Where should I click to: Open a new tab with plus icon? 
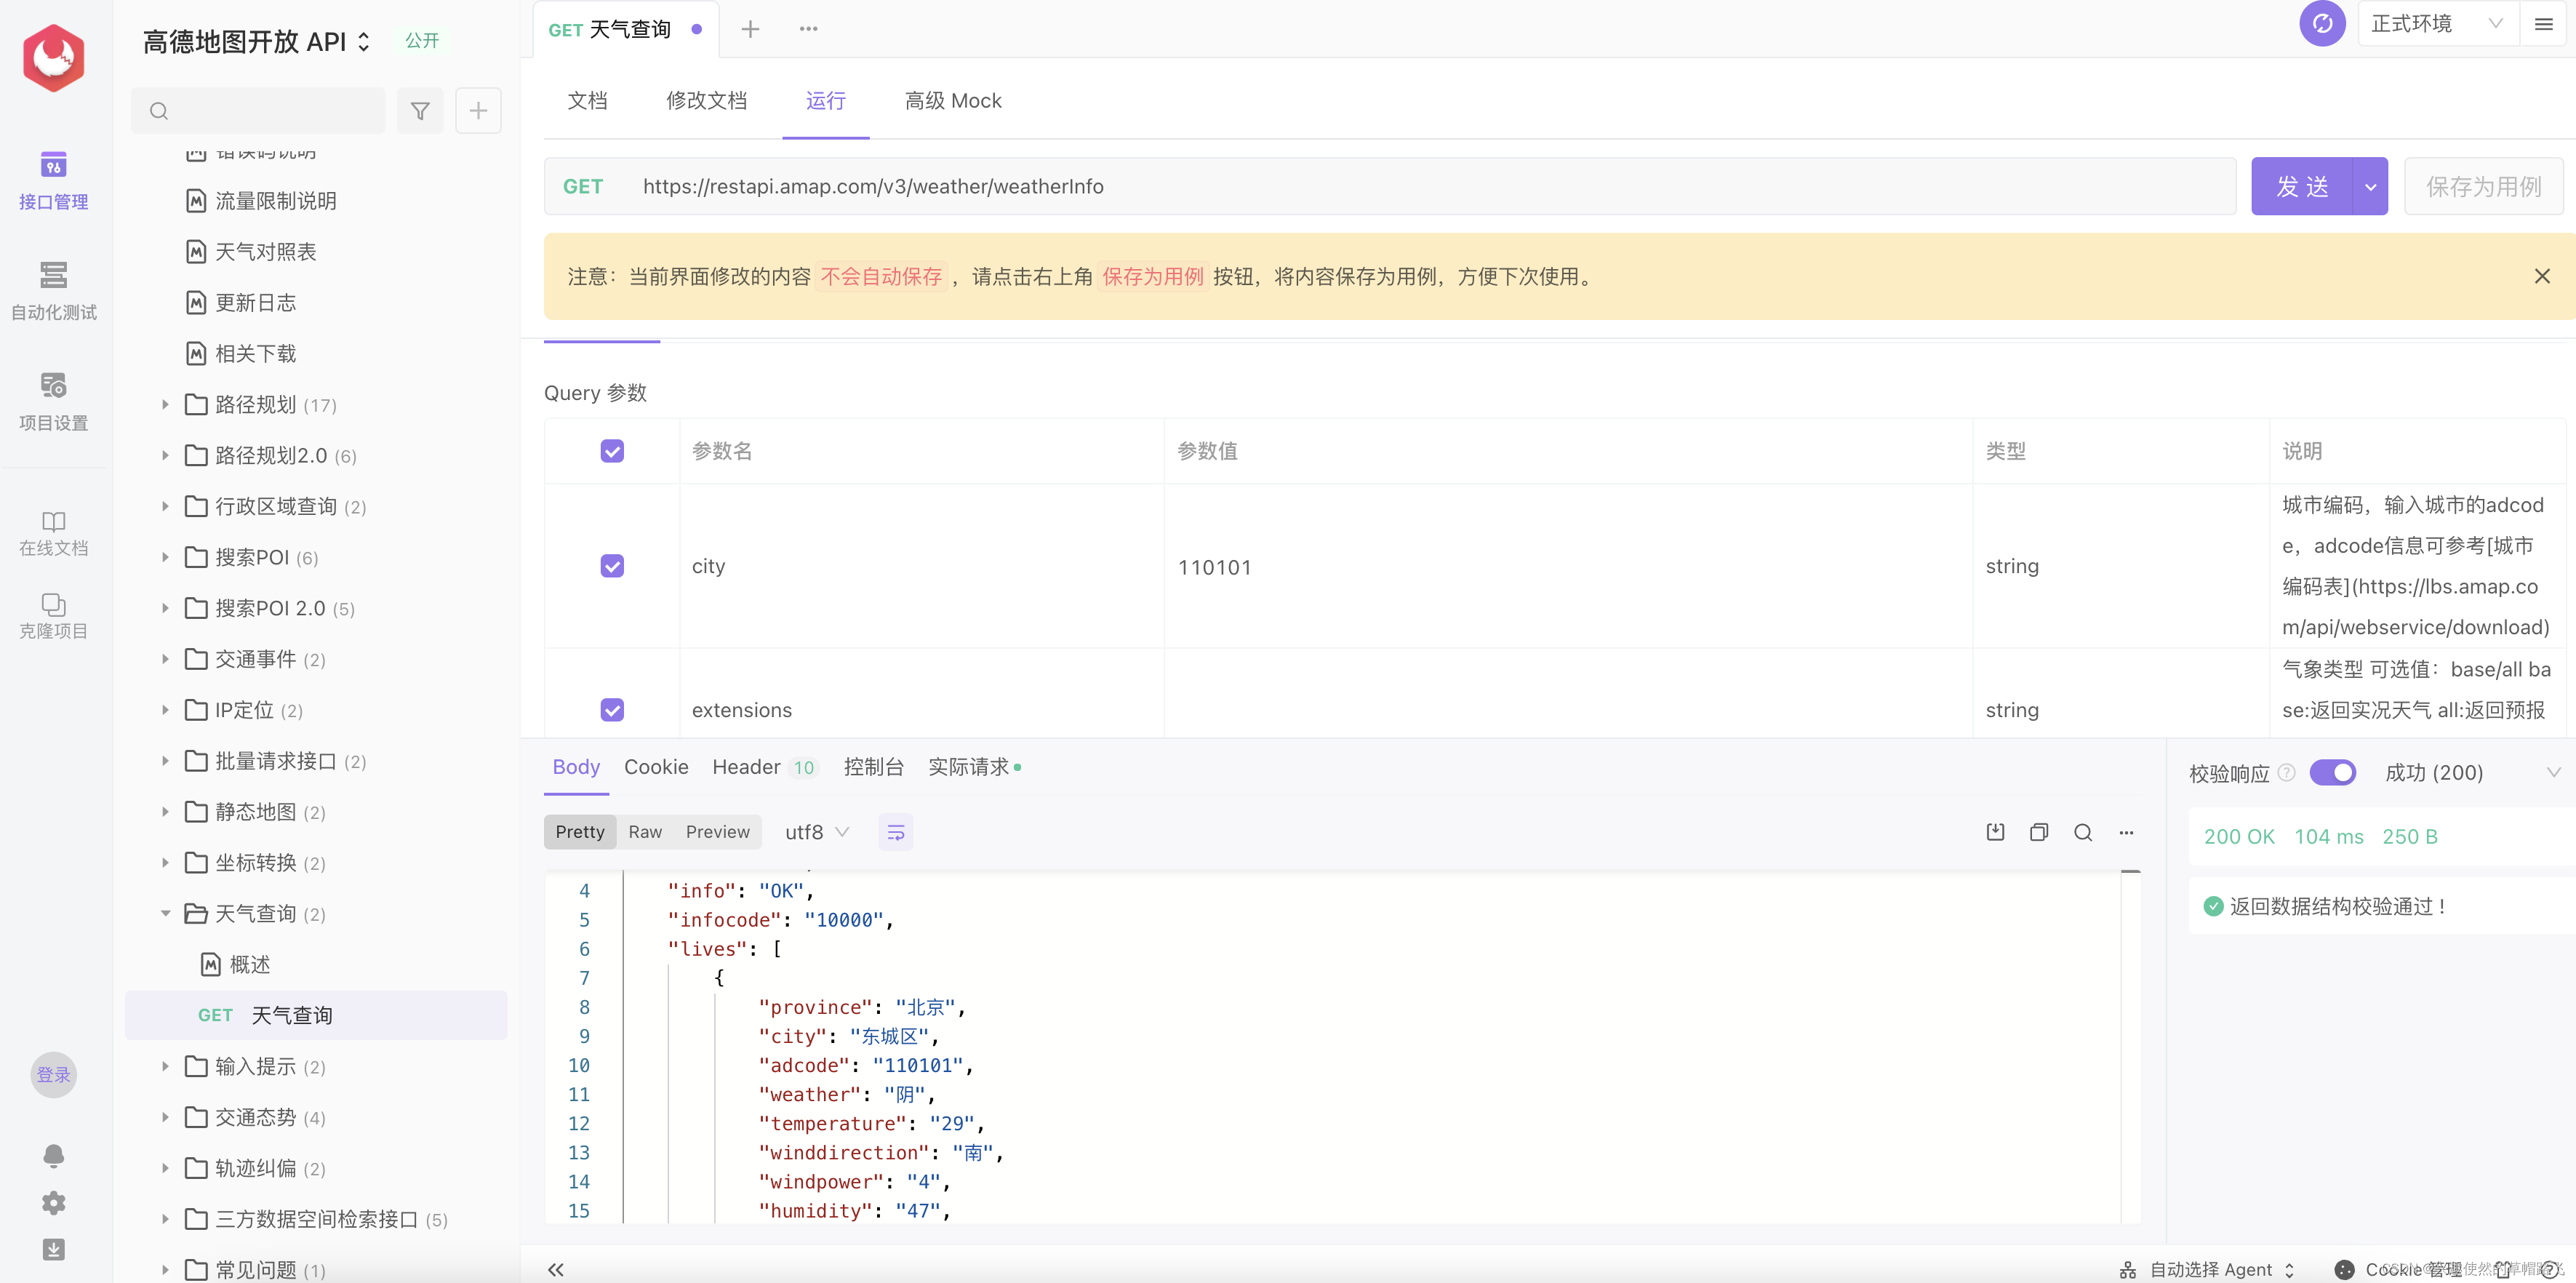750,29
